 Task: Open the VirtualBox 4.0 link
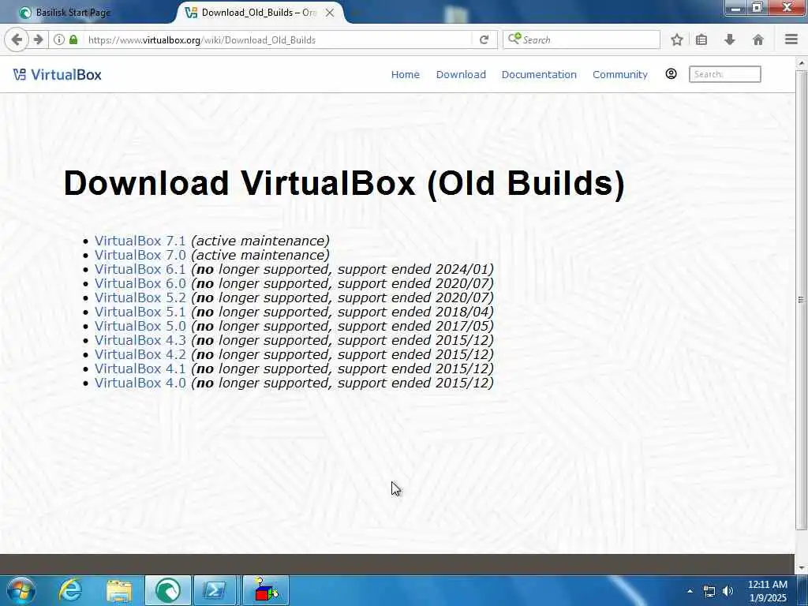pos(140,383)
